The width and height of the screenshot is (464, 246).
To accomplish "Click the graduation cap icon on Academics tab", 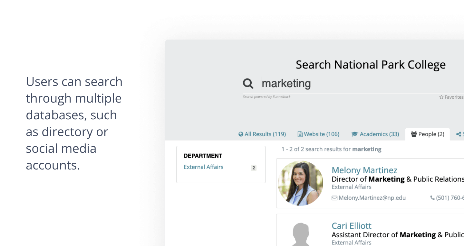I will [355, 134].
